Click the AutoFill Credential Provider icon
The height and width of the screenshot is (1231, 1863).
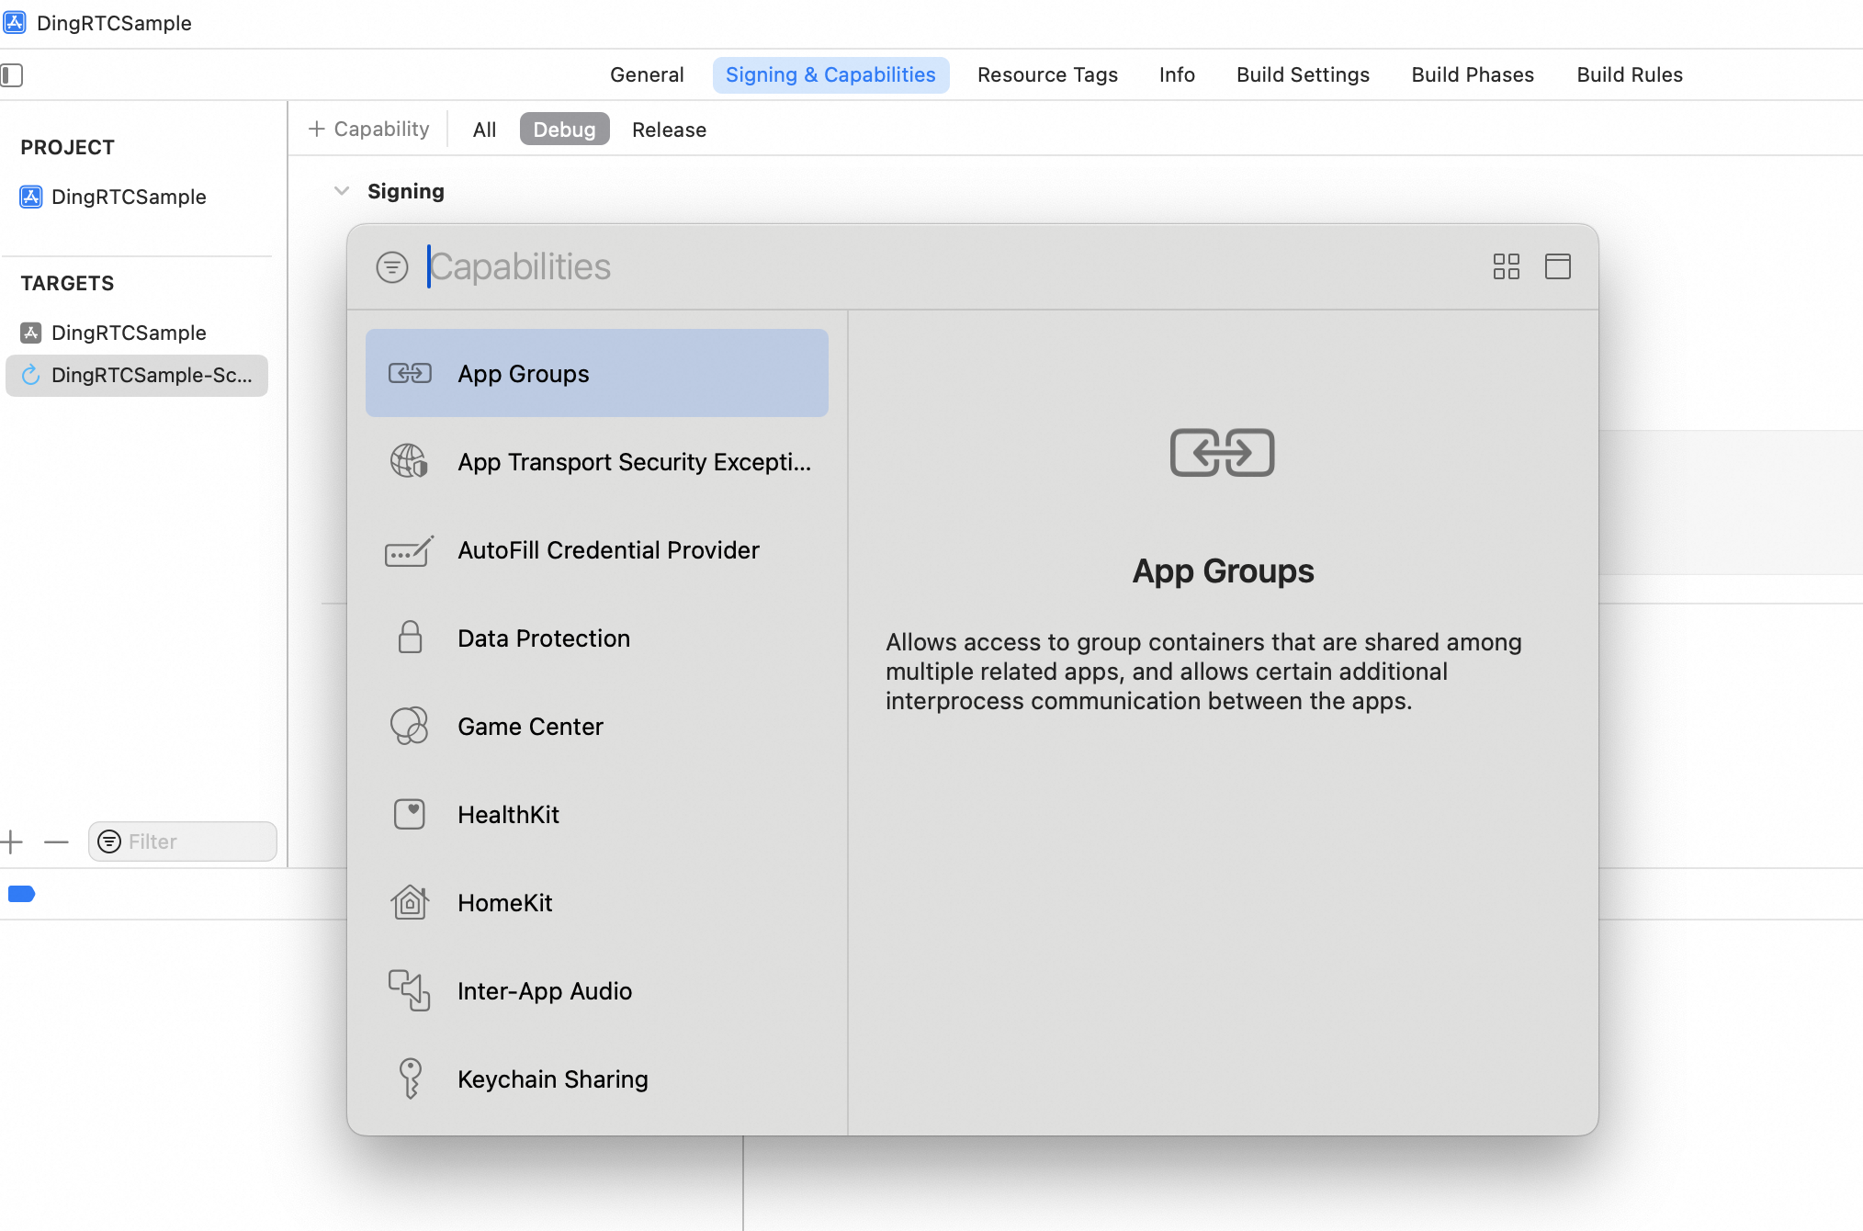pos(410,550)
